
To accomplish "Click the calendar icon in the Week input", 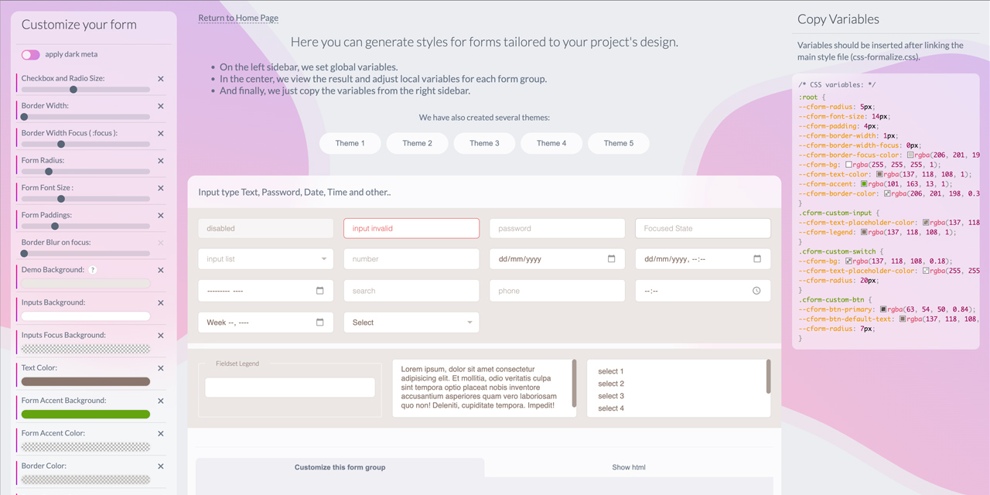I will coord(319,323).
